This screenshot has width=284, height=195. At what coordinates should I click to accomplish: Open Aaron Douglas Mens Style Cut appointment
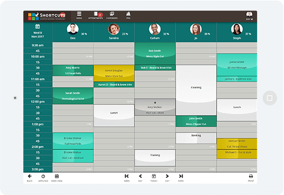tap(114, 73)
